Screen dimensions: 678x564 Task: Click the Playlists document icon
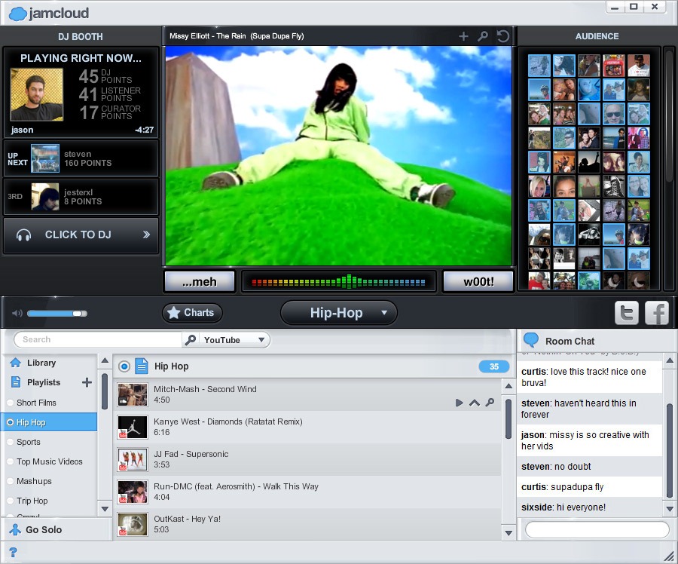[x=16, y=382]
